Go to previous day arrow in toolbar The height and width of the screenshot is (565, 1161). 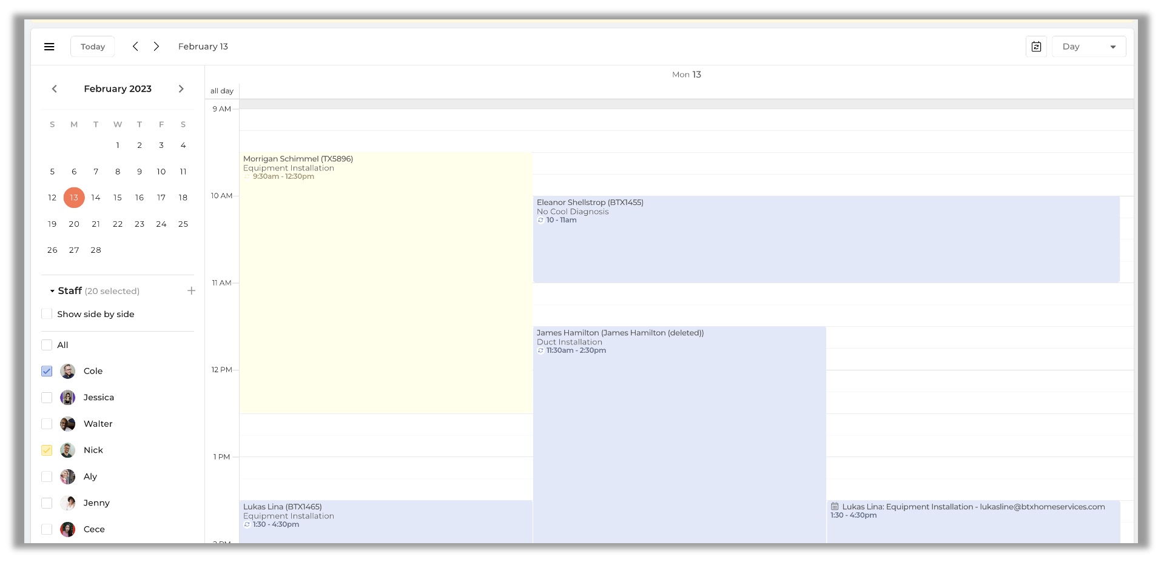pos(135,47)
